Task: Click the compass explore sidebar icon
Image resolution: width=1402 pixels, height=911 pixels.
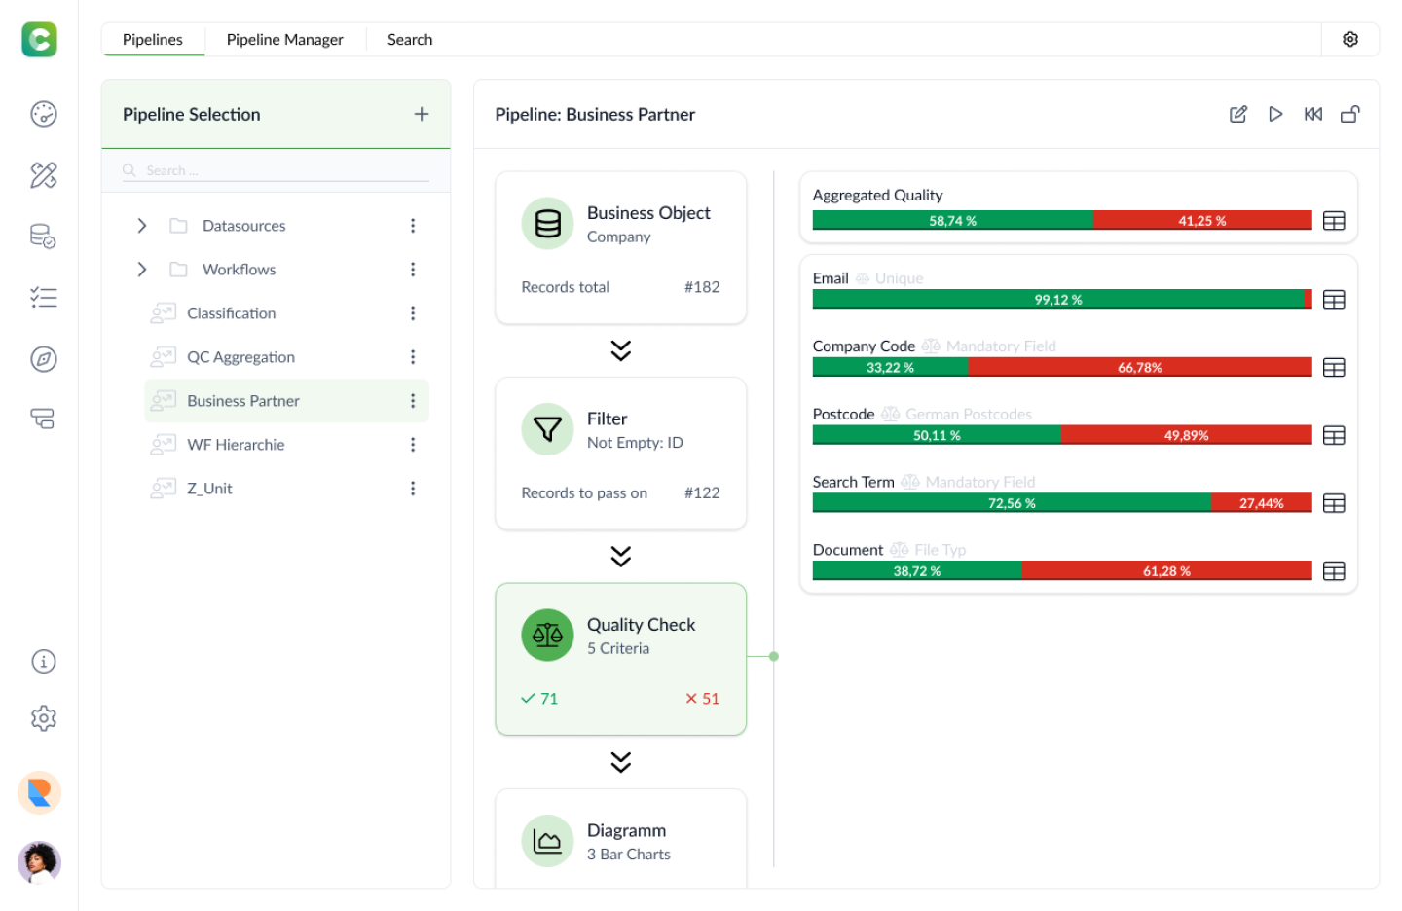Action: (44, 359)
